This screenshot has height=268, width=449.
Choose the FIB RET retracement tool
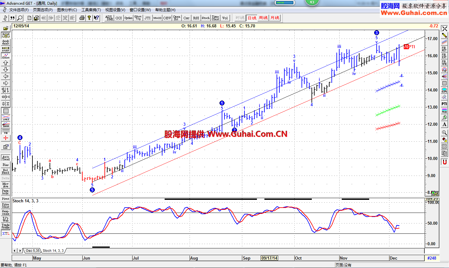point(444,49)
